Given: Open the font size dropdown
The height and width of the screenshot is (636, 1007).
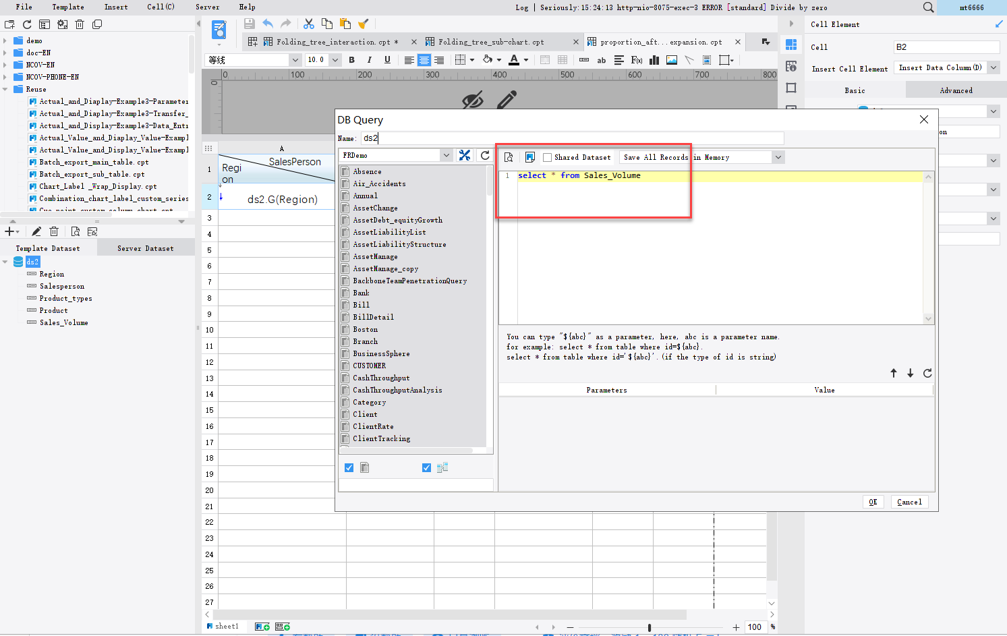Looking at the screenshot, I should tap(335, 60).
